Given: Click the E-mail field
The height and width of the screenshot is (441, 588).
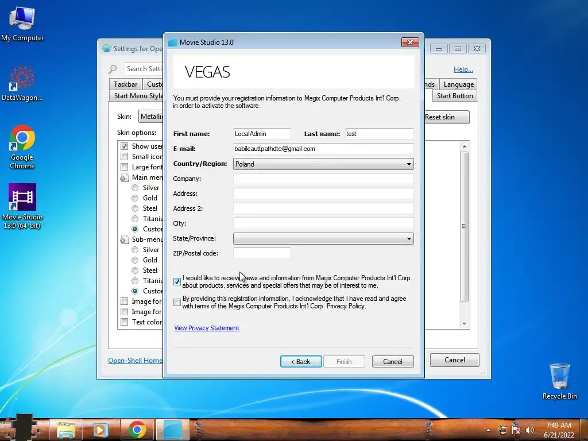Looking at the screenshot, I should tap(323, 149).
